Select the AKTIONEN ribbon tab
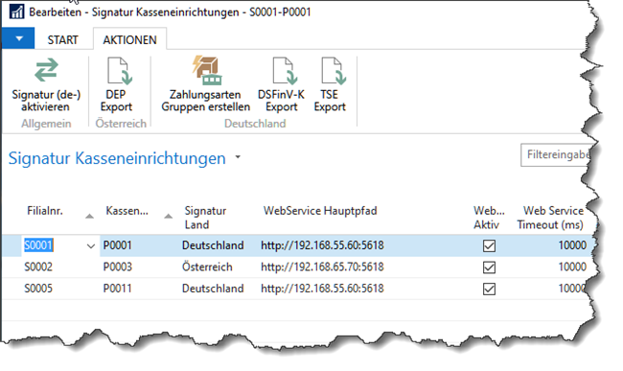Screen dimensions: 623x371 click(x=130, y=39)
